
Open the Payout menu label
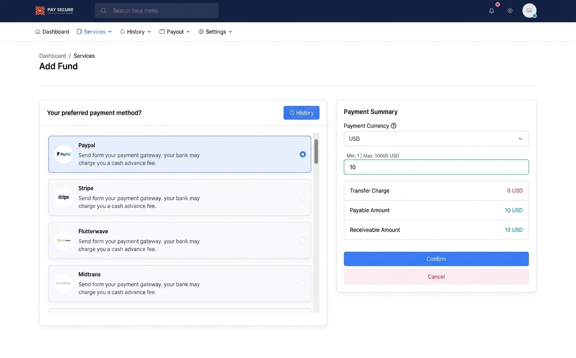coord(175,32)
